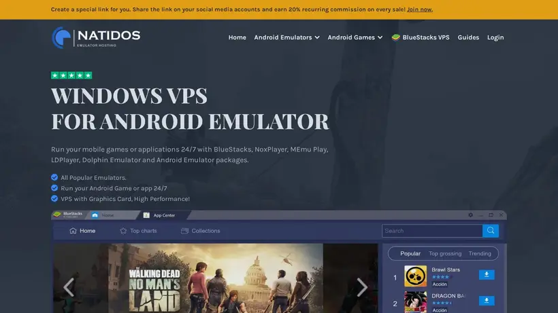The width and height of the screenshot is (558, 313).
Task: Open the Guides page
Action: (x=468, y=37)
